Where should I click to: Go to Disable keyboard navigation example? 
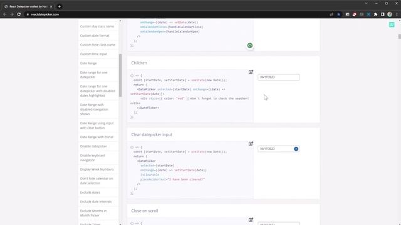point(93,157)
